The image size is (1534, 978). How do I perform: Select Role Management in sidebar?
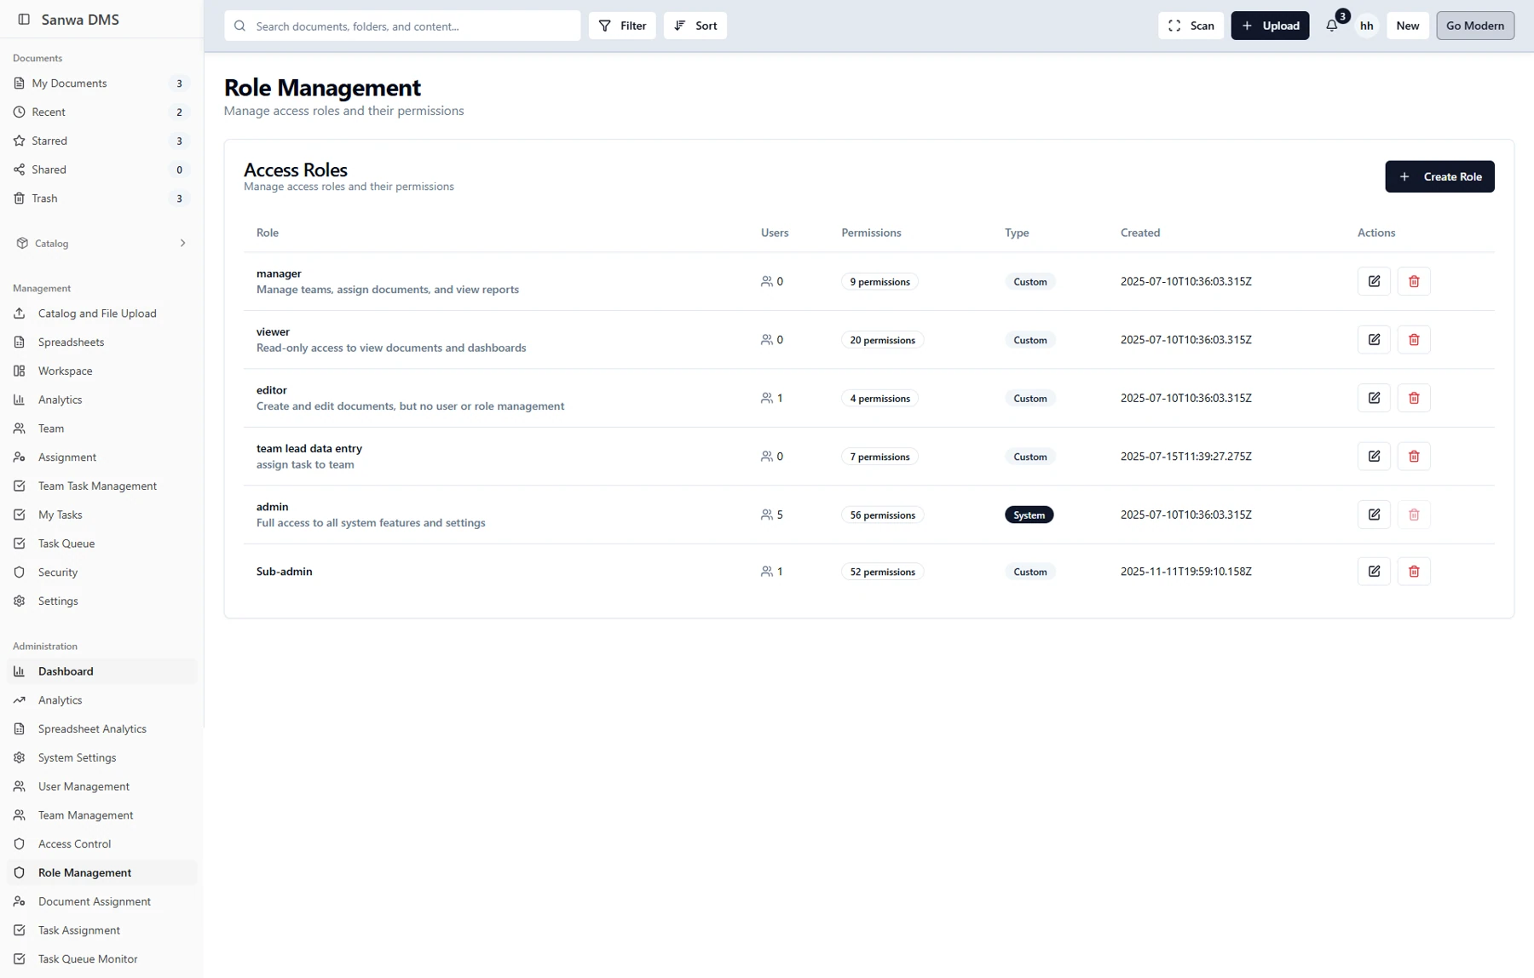[101, 872]
